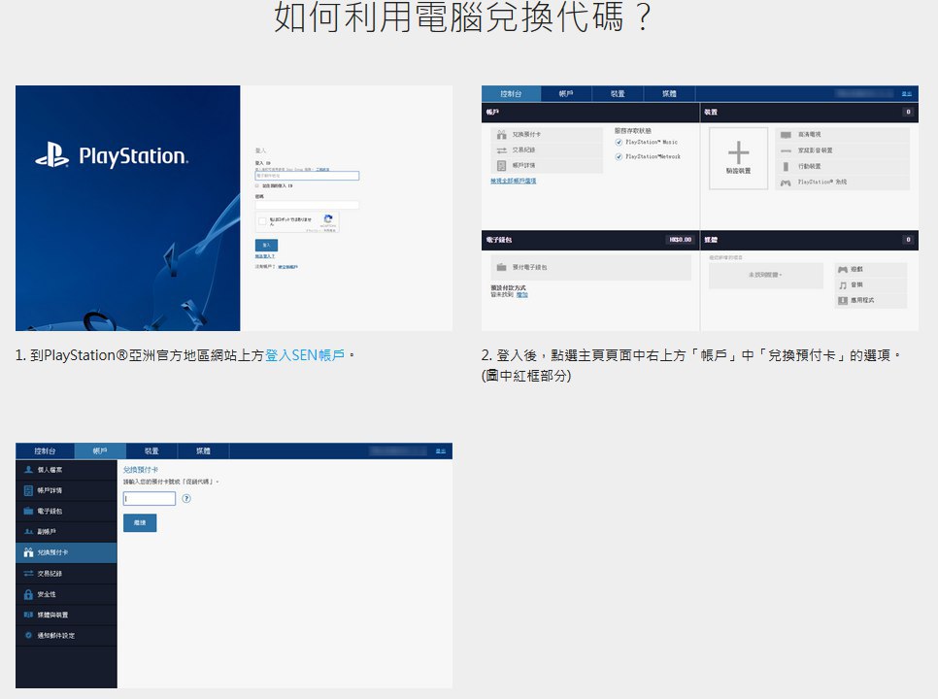Click media and devices icon in sidebar
938x699 pixels.
[x=28, y=615]
